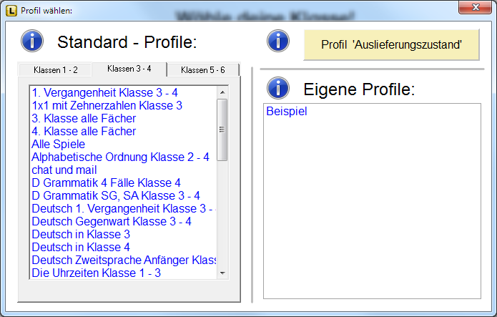Switch to the Klassen 1 - 2 tab

click(56, 70)
